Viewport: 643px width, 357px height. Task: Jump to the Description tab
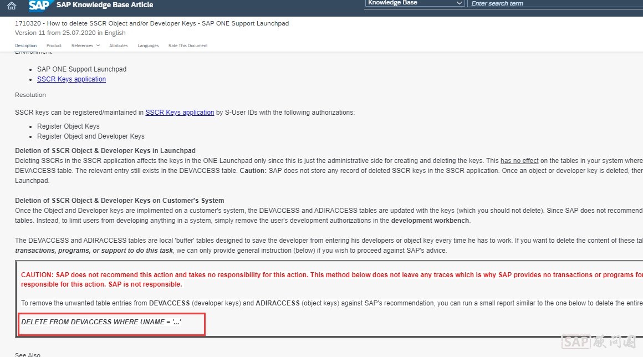pyautogui.click(x=26, y=45)
